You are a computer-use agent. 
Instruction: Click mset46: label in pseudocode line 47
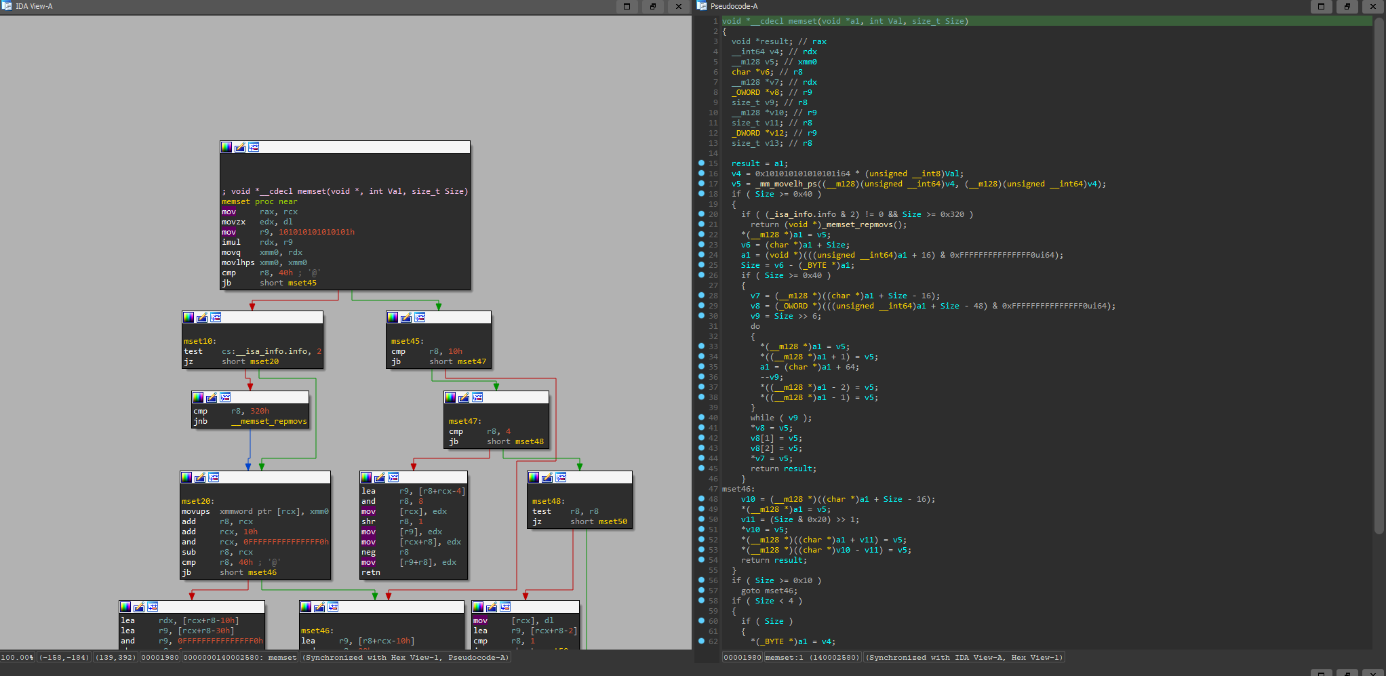tap(738, 489)
